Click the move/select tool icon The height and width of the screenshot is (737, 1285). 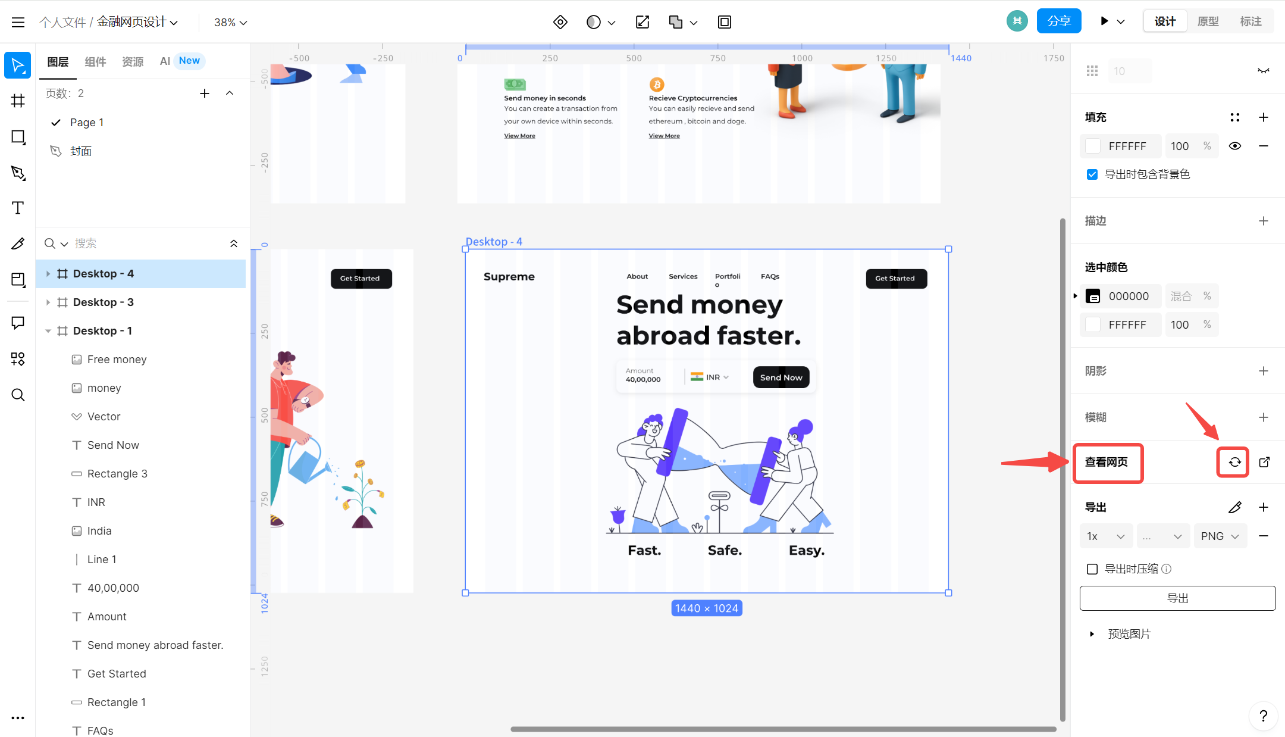[18, 66]
